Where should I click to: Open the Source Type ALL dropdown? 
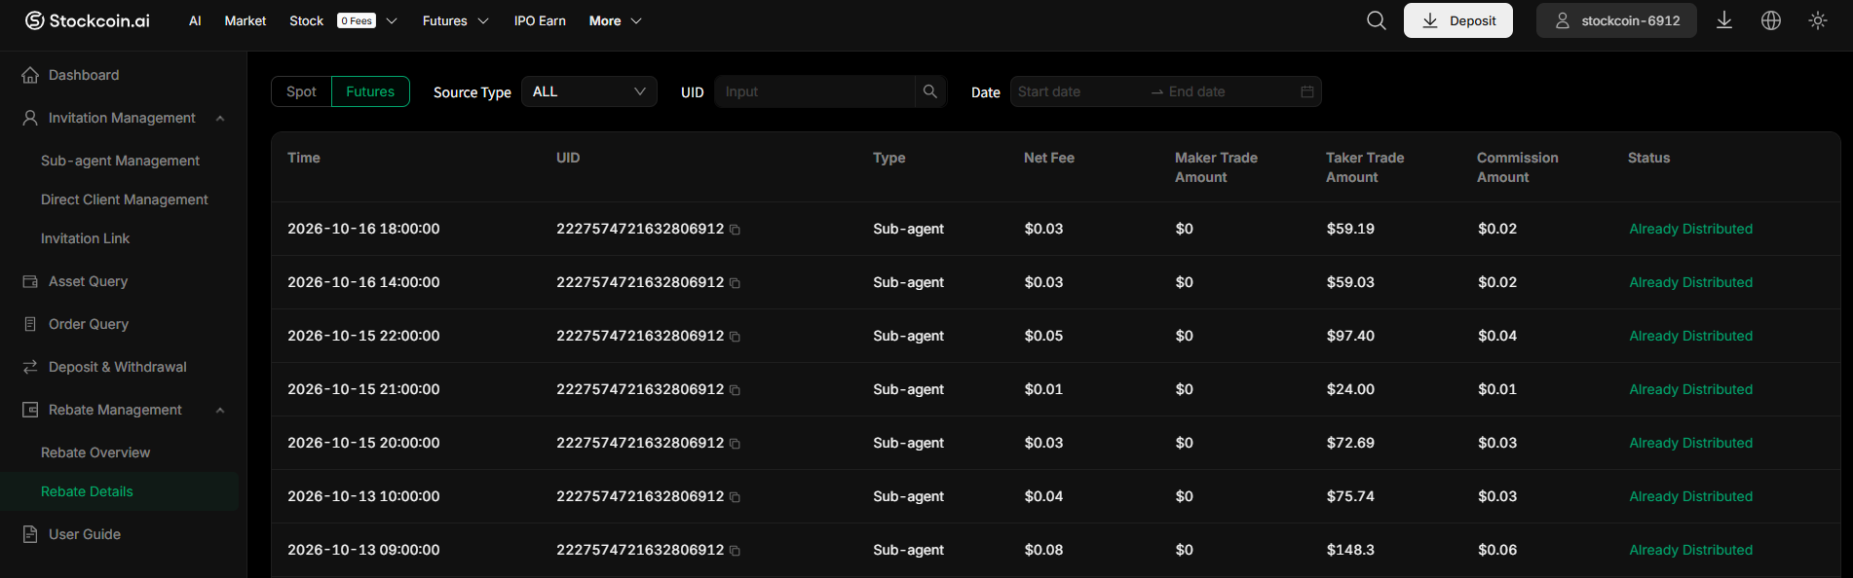(x=589, y=91)
